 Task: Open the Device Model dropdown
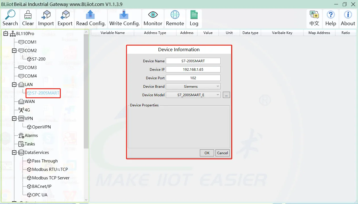(193, 95)
